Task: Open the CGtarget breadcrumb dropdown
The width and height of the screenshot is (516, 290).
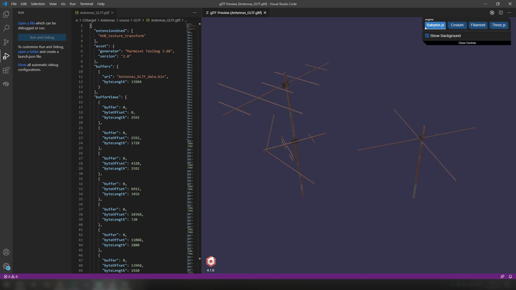Action: [89, 20]
